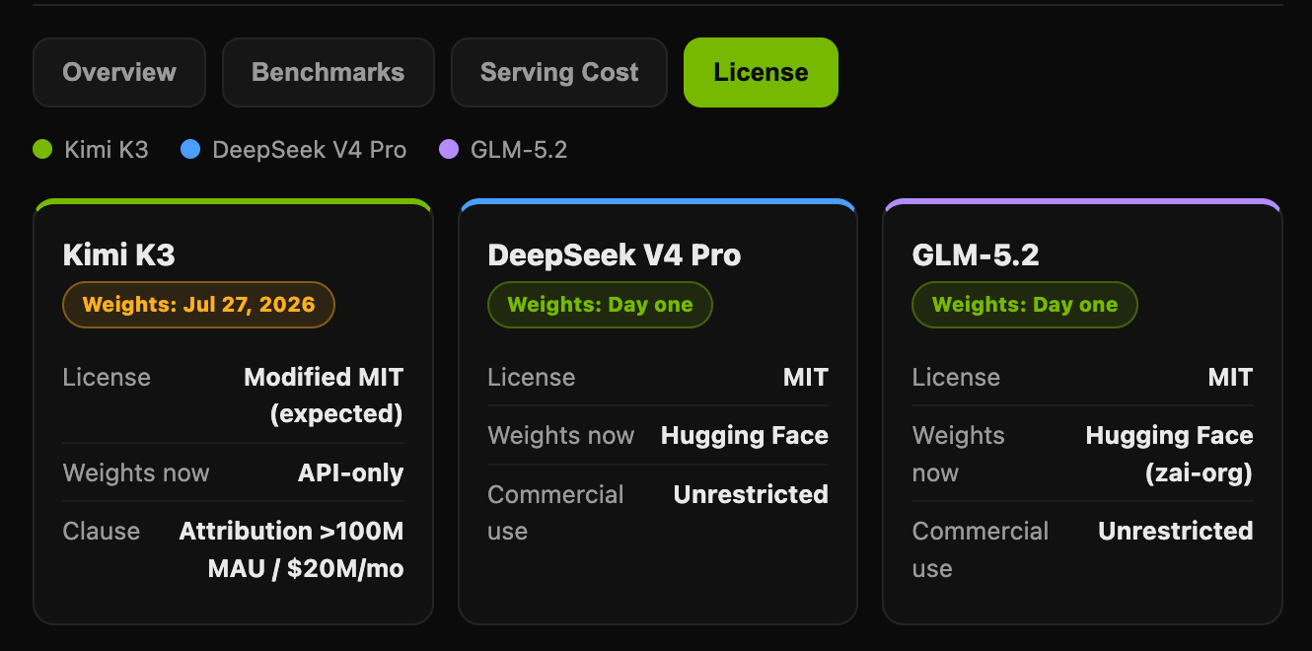The image size is (1312, 651).
Task: Click DeepSeek V4 Pro 'Weights: Day one' badge
Action: pos(600,305)
